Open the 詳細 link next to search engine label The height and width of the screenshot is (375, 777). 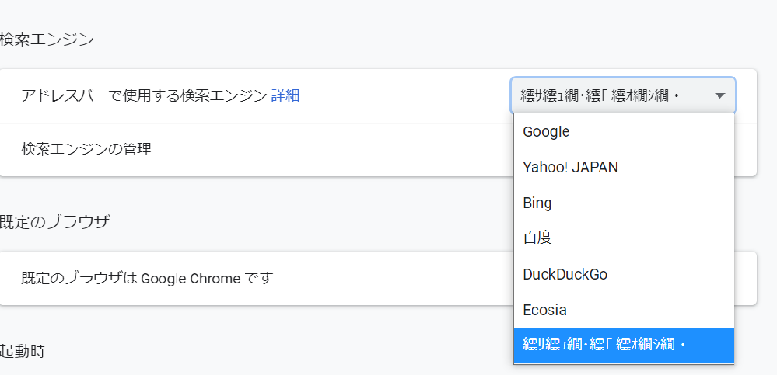pos(285,95)
